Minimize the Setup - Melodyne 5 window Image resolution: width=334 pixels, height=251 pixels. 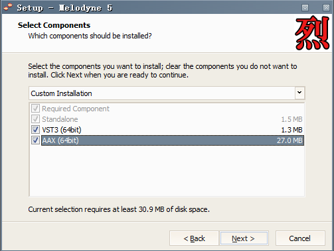[x=305, y=8]
